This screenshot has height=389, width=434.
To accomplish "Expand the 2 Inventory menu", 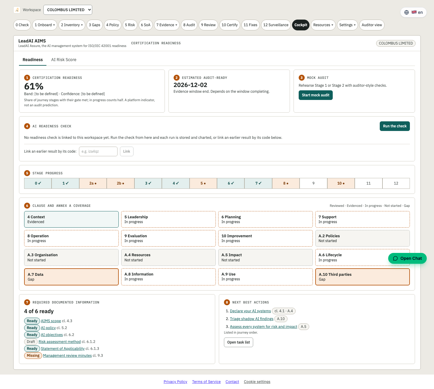I will point(72,25).
